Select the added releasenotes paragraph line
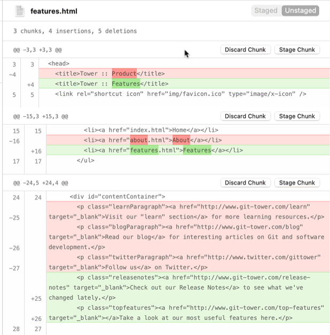This screenshot has height=335, width=330. (x=186, y=288)
